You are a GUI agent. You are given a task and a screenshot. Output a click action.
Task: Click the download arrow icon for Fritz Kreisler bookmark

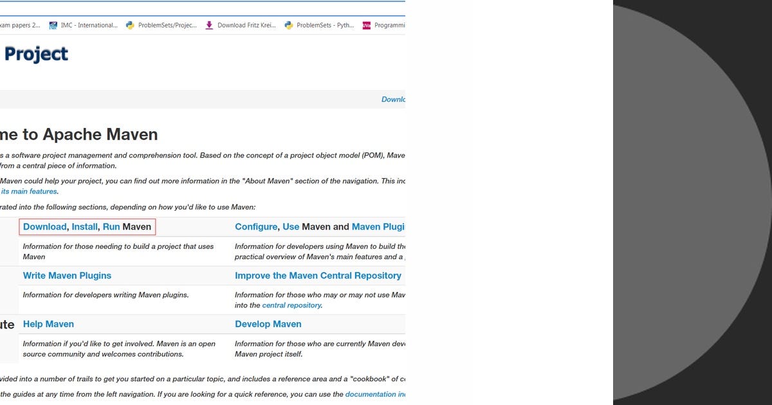tap(209, 25)
